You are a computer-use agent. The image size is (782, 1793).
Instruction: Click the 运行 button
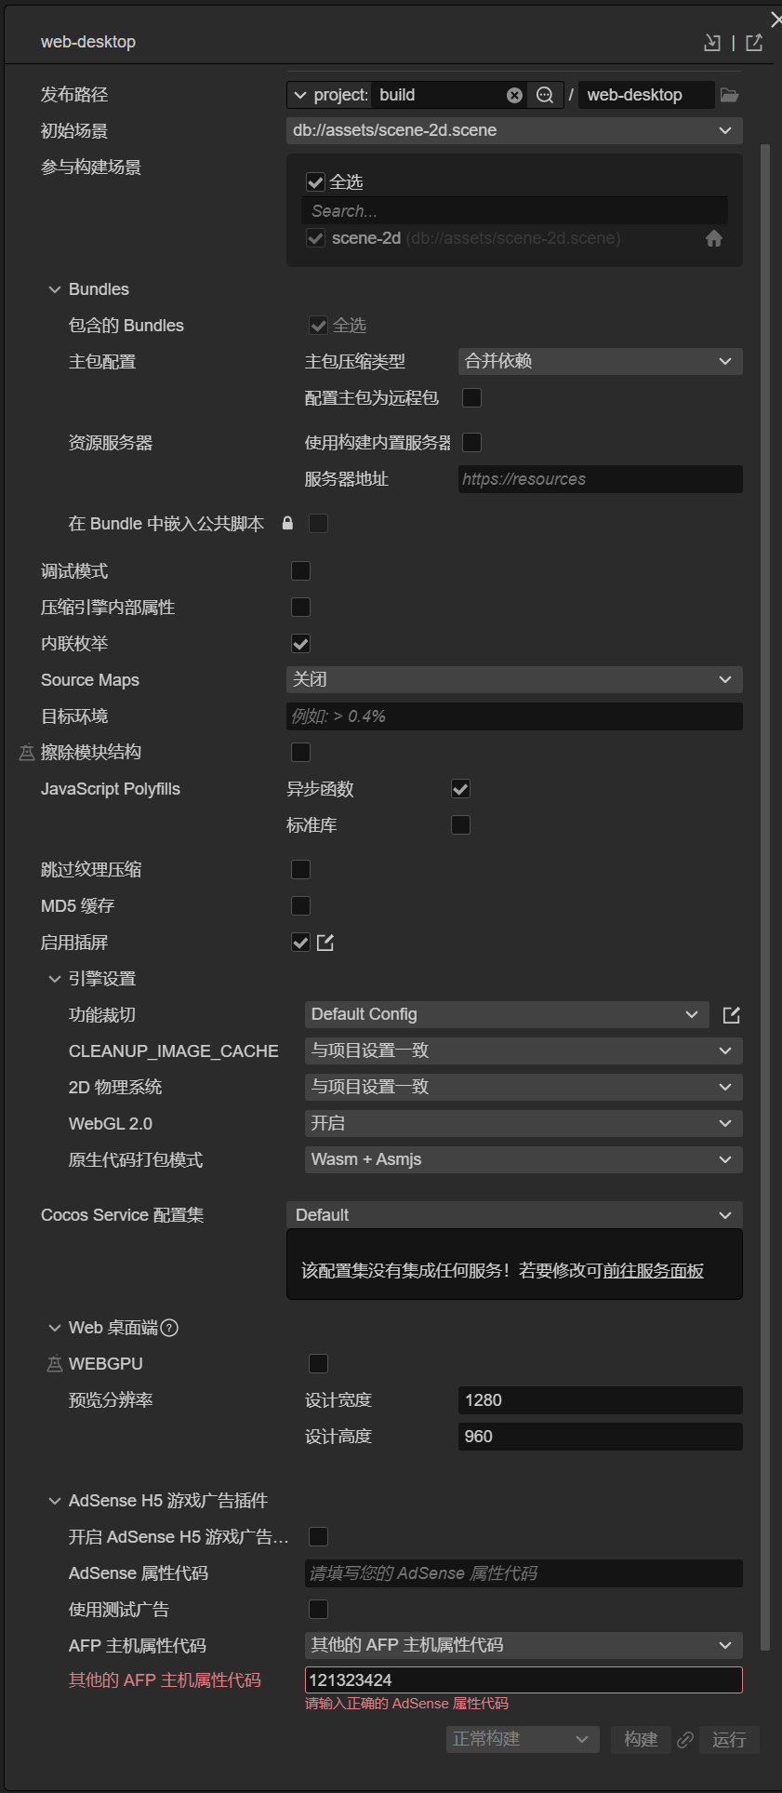(729, 1739)
